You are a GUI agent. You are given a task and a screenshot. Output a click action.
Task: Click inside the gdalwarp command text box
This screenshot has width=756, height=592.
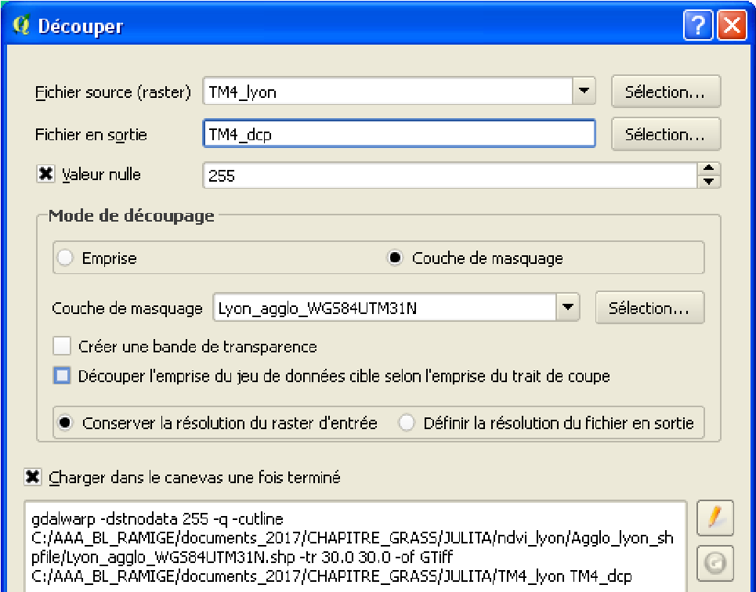(356, 547)
